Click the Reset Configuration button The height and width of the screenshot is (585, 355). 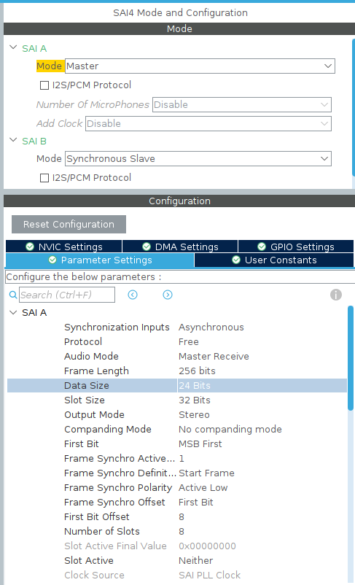[69, 224]
